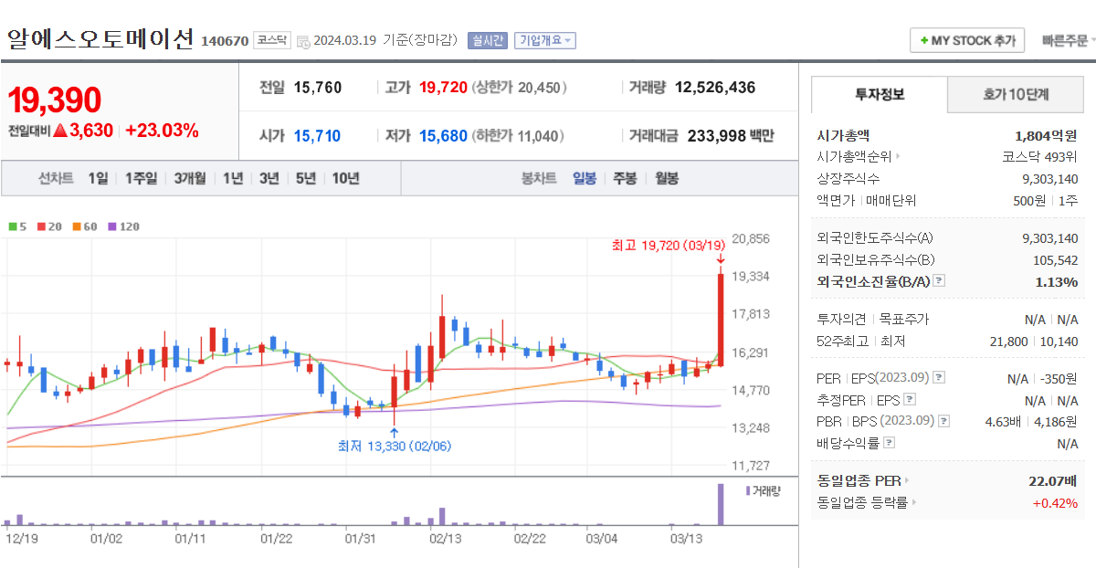Click the 동일업종 등락률 value +0.42%
1096x568 pixels.
[x=1056, y=502]
